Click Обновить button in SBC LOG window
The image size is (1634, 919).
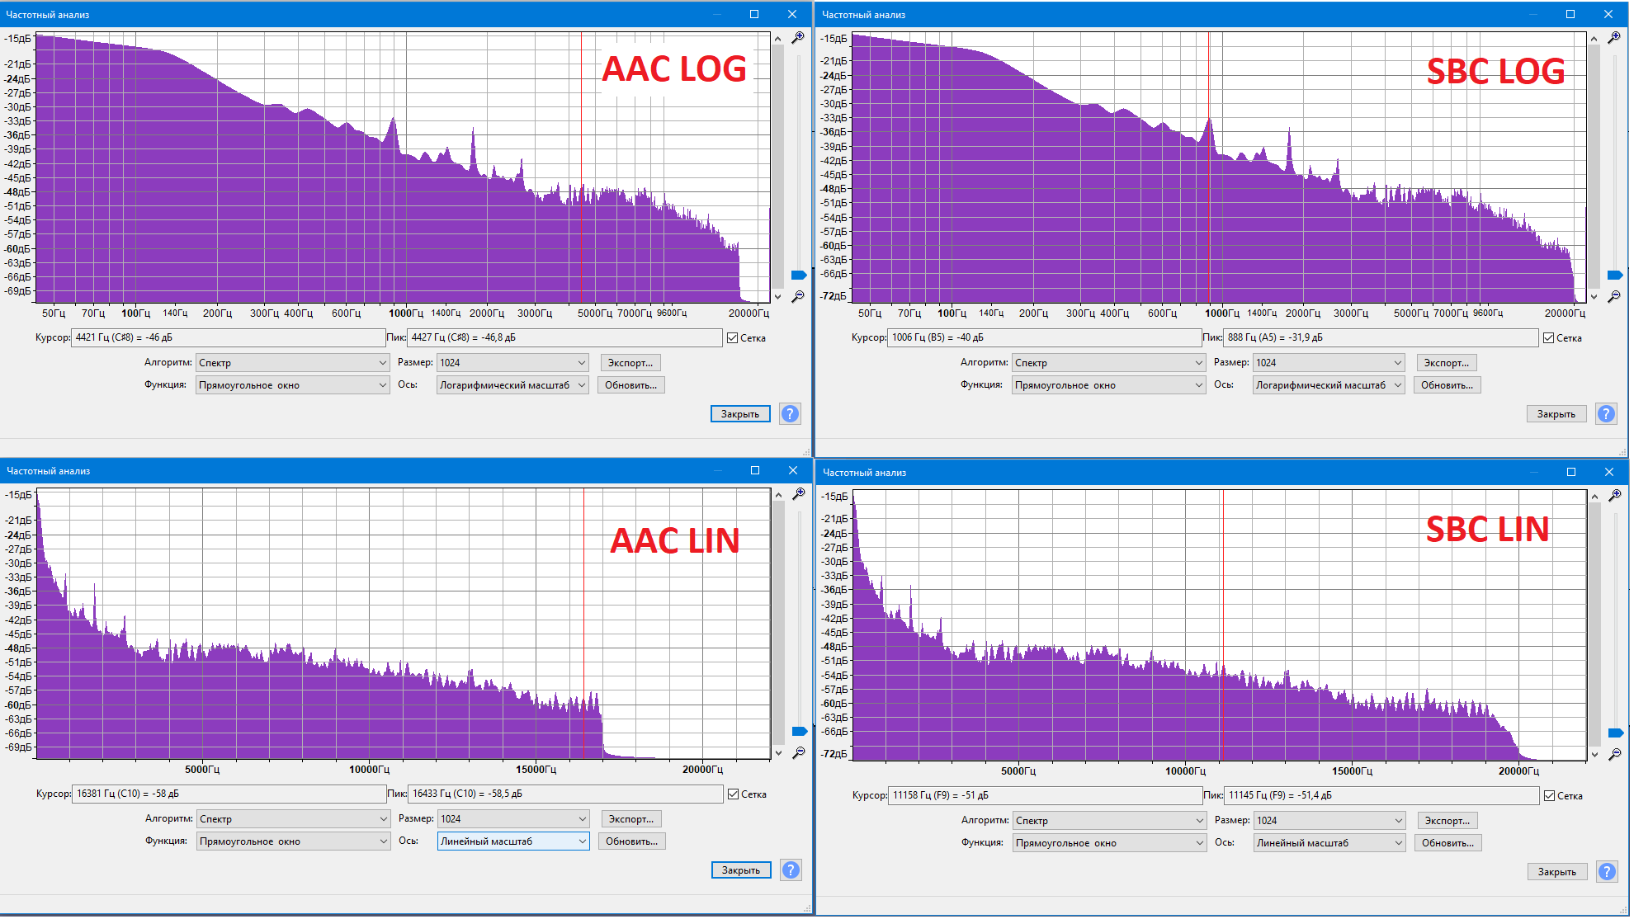[x=1447, y=385]
